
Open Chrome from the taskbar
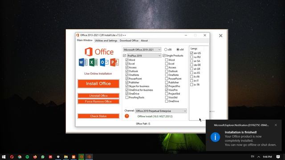click(20, 157)
